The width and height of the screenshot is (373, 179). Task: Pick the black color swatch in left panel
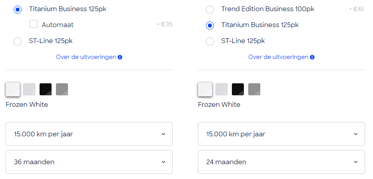click(x=46, y=89)
